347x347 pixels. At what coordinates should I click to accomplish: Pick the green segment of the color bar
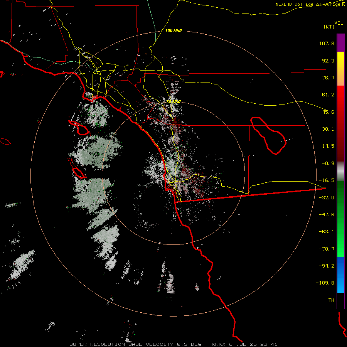340,219
